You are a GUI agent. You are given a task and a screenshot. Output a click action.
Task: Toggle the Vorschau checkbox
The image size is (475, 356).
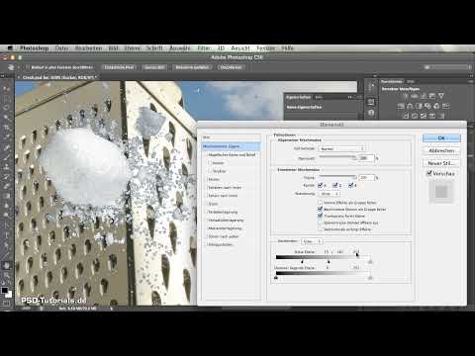(429, 173)
